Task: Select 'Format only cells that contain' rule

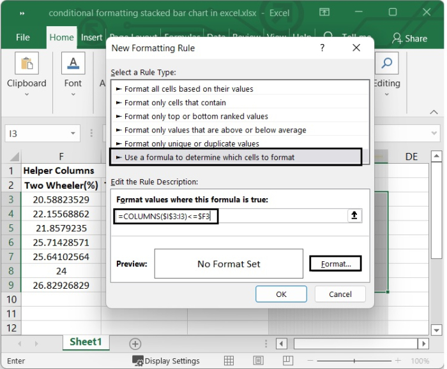Action: pos(240,103)
